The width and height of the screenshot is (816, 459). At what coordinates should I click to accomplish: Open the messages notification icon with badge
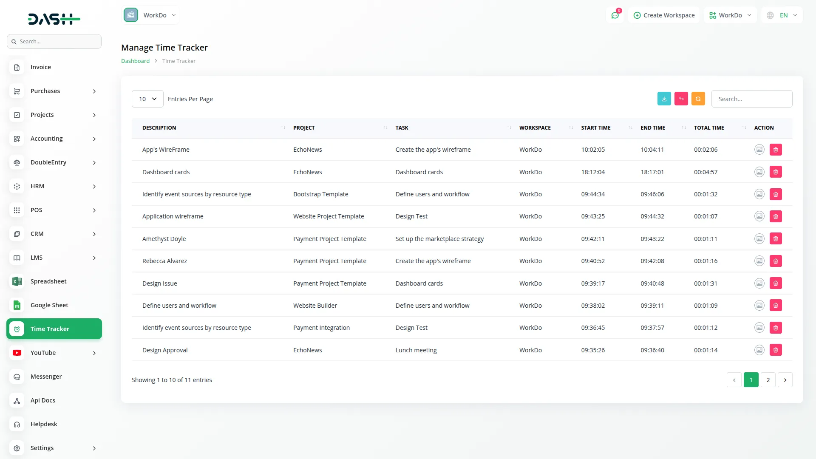click(615, 15)
